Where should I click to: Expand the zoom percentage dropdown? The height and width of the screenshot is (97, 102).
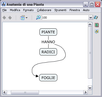[91, 18]
